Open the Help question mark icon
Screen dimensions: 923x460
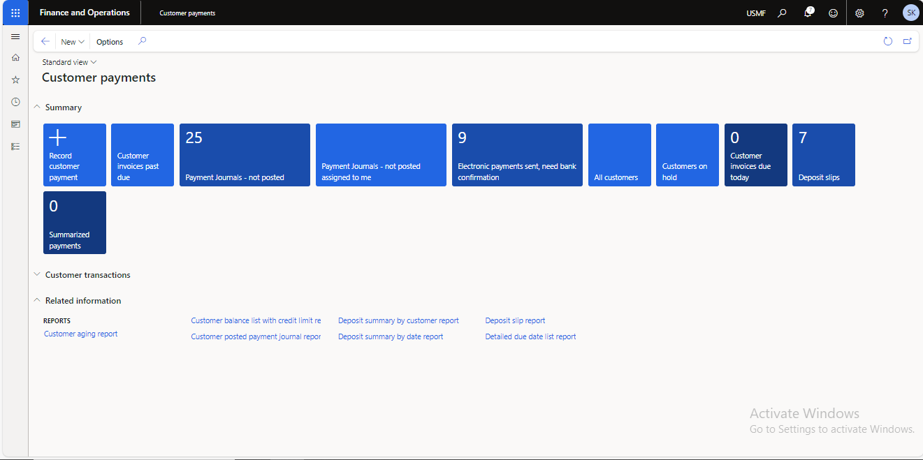pyautogui.click(x=885, y=13)
